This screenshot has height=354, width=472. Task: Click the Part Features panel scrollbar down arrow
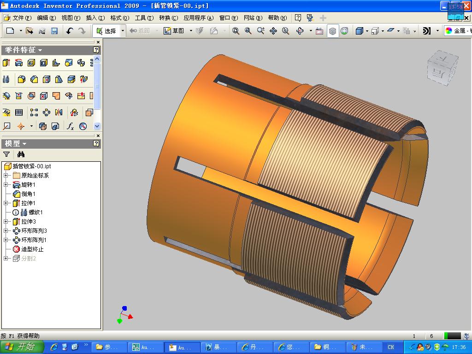point(97,126)
